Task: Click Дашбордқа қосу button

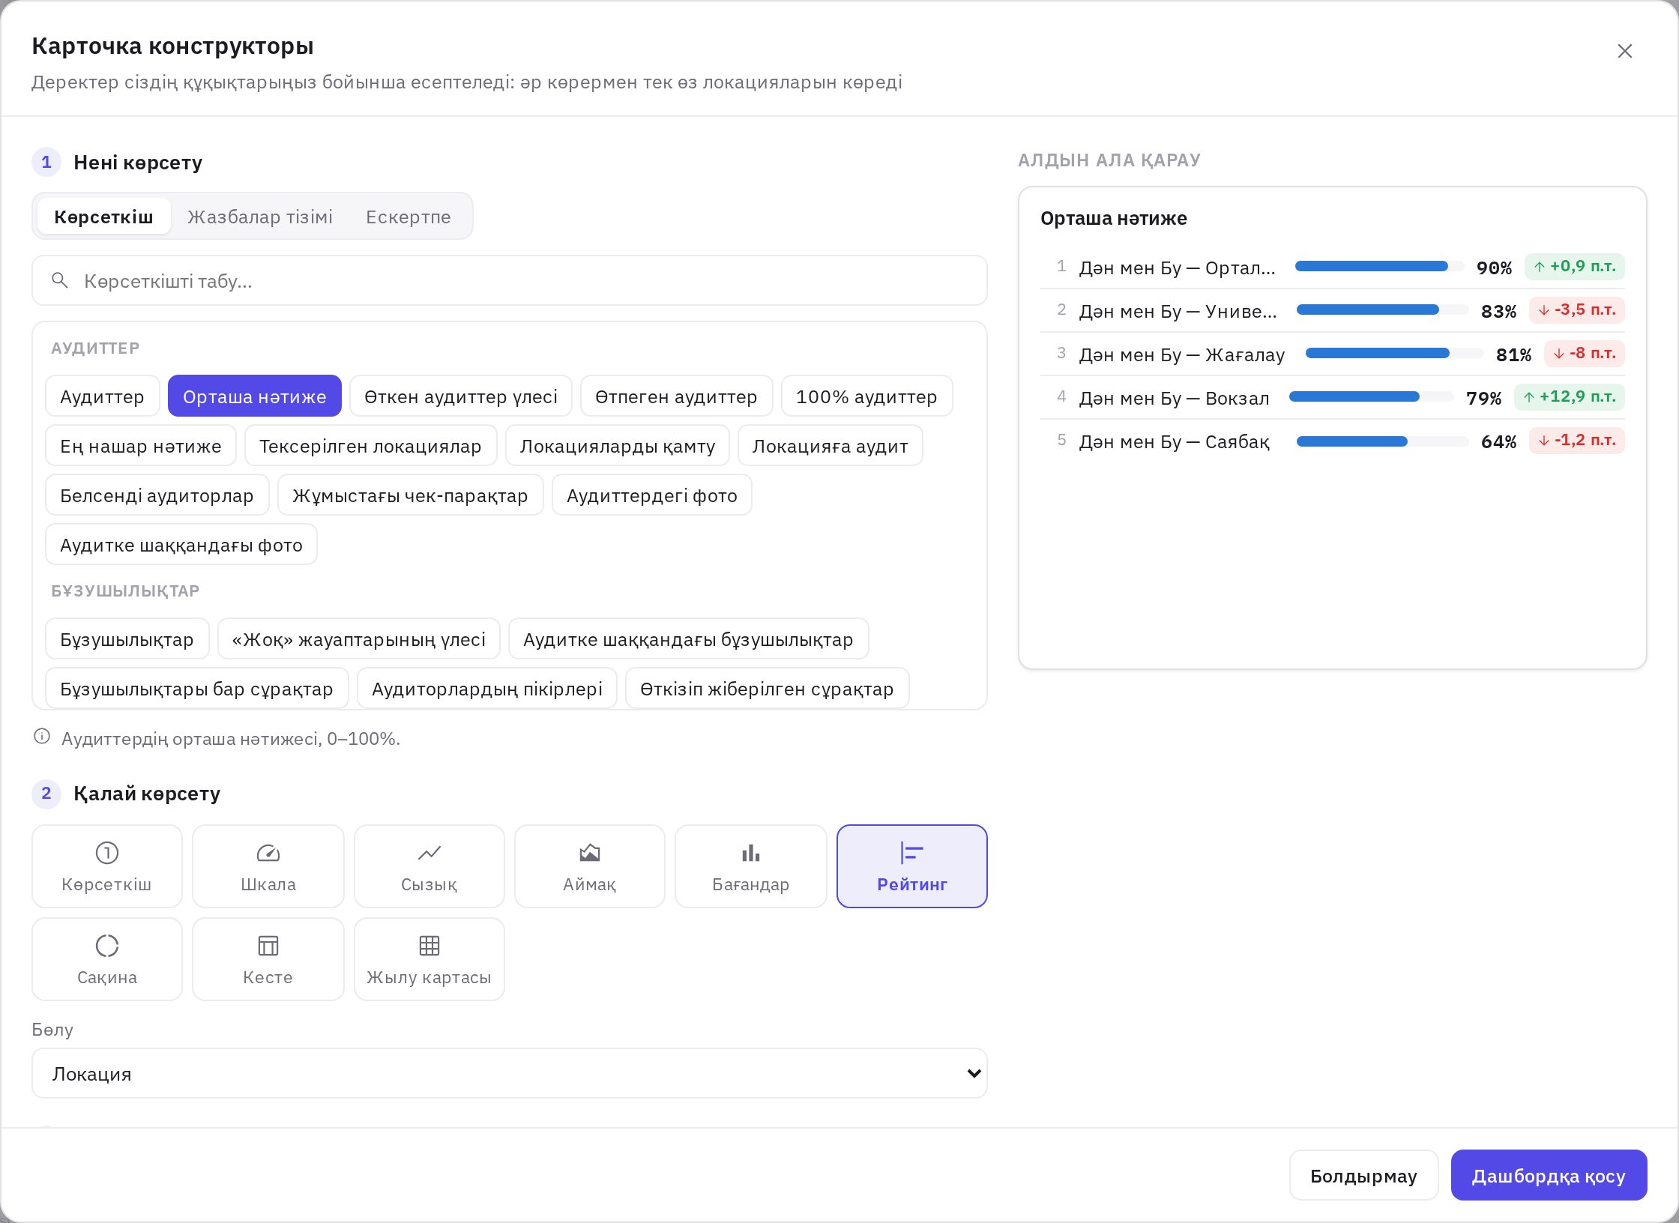Action: 1549,1175
